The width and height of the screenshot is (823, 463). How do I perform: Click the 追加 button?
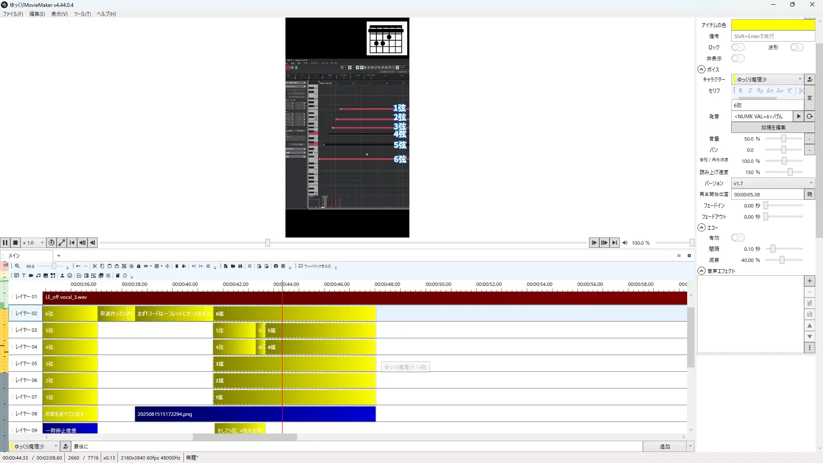coord(664,446)
